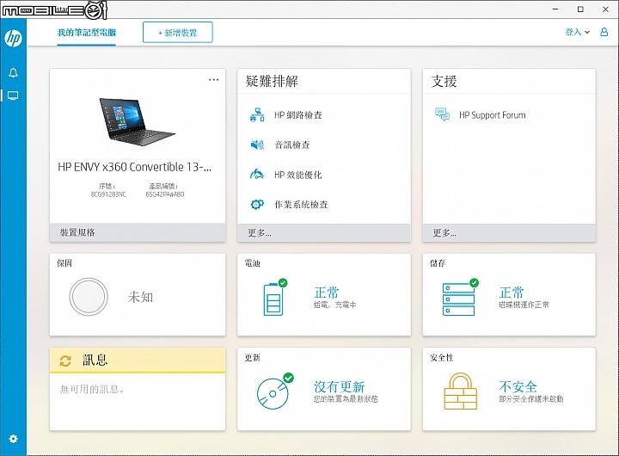This screenshot has width=619, height=456.
Task: Click the battery status icon
Action: tap(275, 298)
